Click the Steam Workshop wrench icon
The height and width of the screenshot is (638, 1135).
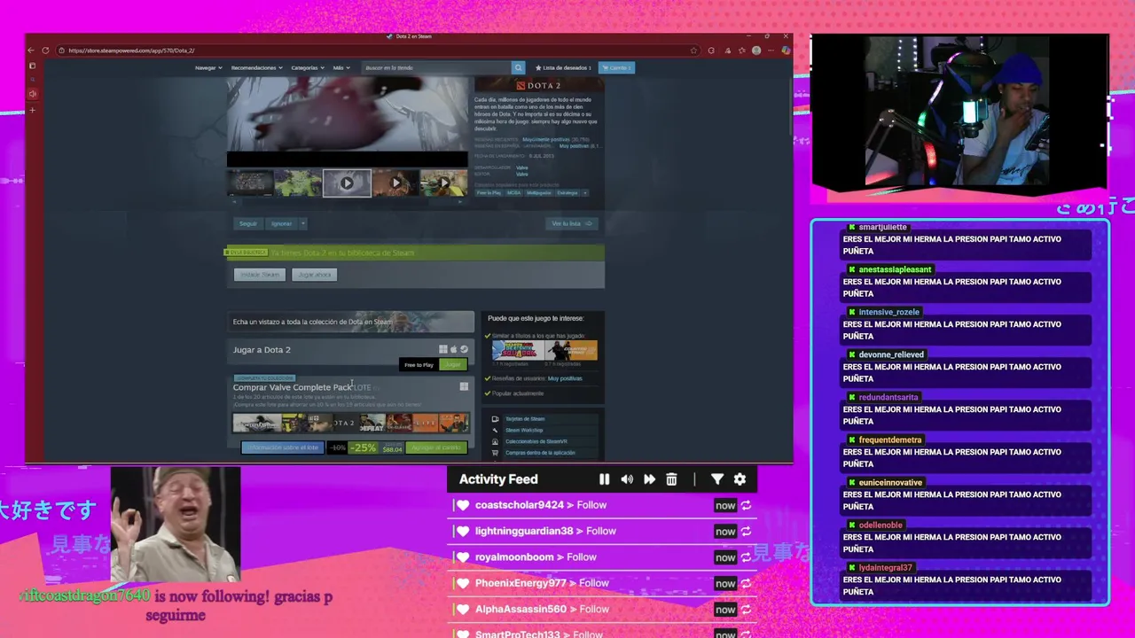coord(495,430)
